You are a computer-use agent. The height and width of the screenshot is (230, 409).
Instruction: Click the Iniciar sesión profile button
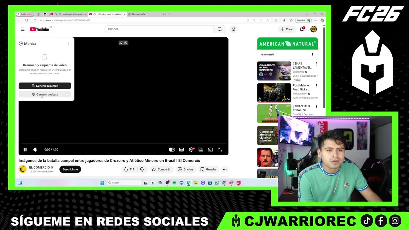25,14
